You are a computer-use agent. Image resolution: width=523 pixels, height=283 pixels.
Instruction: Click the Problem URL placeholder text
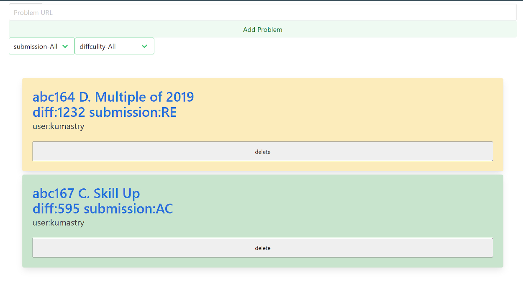(33, 13)
